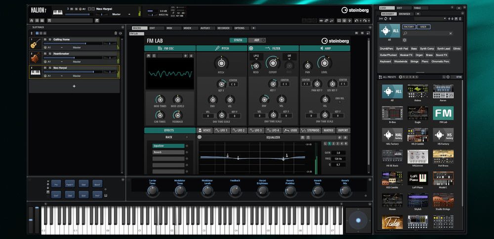Open the Off filter distortion dropdown
Viewport: 494px width, 239px height.
[289, 57]
